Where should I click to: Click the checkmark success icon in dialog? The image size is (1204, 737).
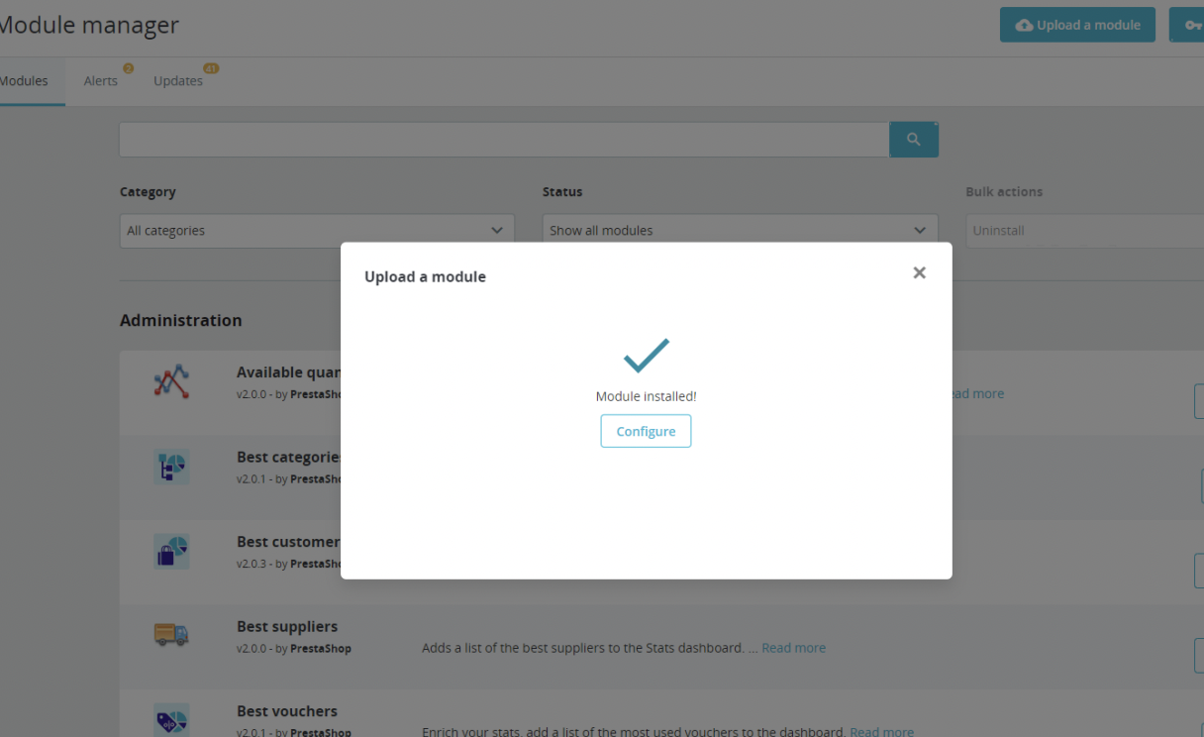646,356
